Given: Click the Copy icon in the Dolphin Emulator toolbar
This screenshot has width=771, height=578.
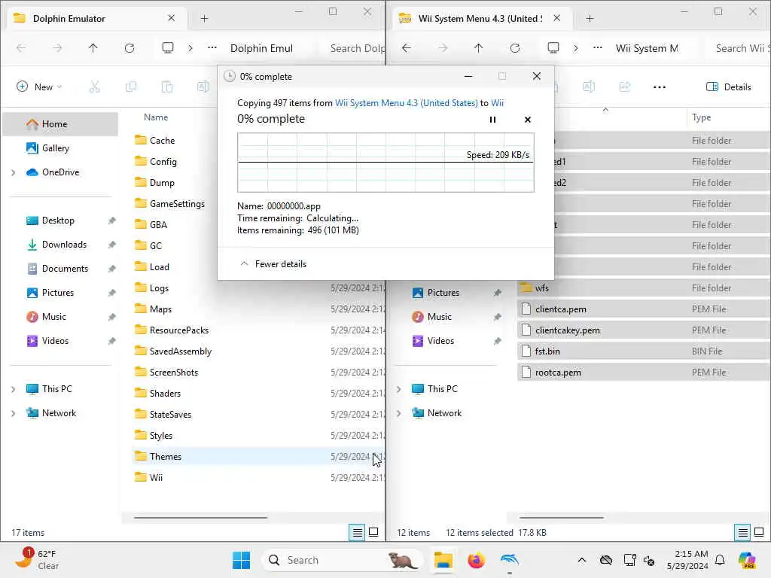Looking at the screenshot, I should [x=131, y=87].
